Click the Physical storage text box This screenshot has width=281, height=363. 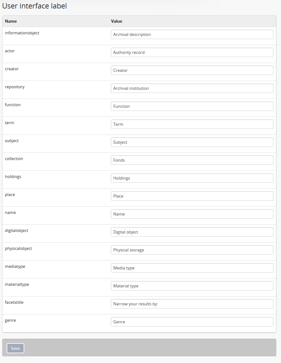pos(192,250)
